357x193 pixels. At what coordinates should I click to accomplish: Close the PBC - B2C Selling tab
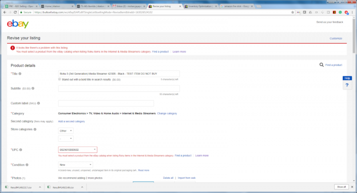(x=37, y=7)
